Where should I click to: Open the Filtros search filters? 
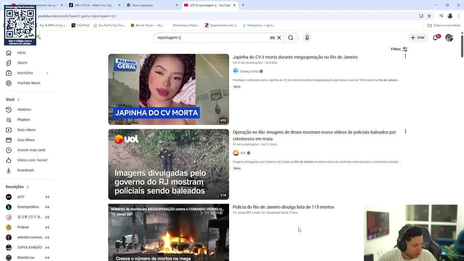(399, 49)
